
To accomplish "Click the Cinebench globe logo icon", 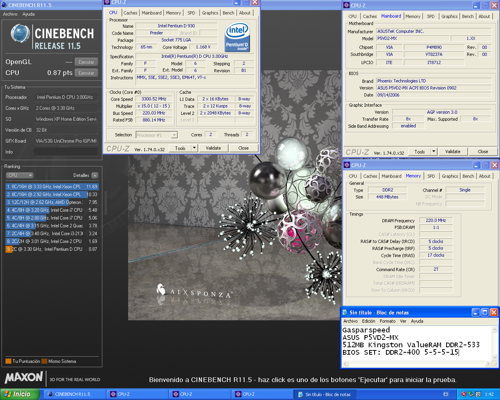I will click(x=20, y=34).
